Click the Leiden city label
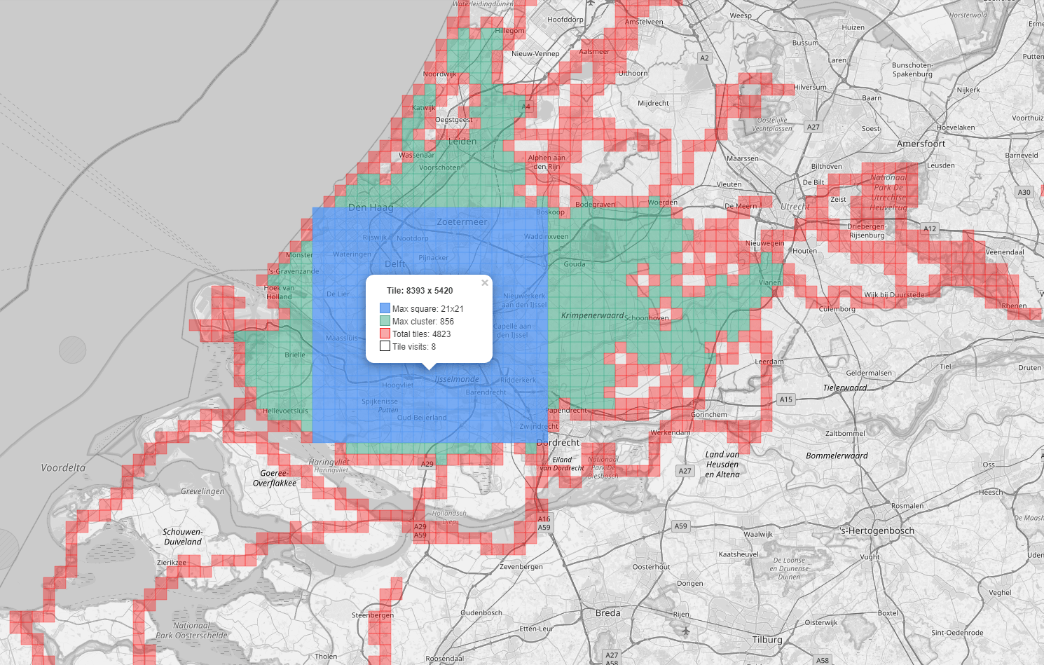Viewport: 1044px width, 665px height. click(462, 142)
